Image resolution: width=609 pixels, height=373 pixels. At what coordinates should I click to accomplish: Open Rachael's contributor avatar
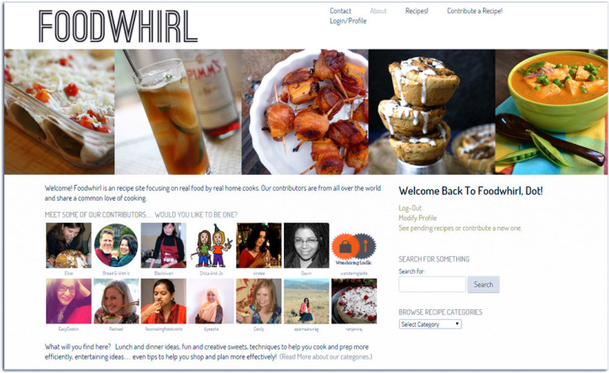pos(116,301)
